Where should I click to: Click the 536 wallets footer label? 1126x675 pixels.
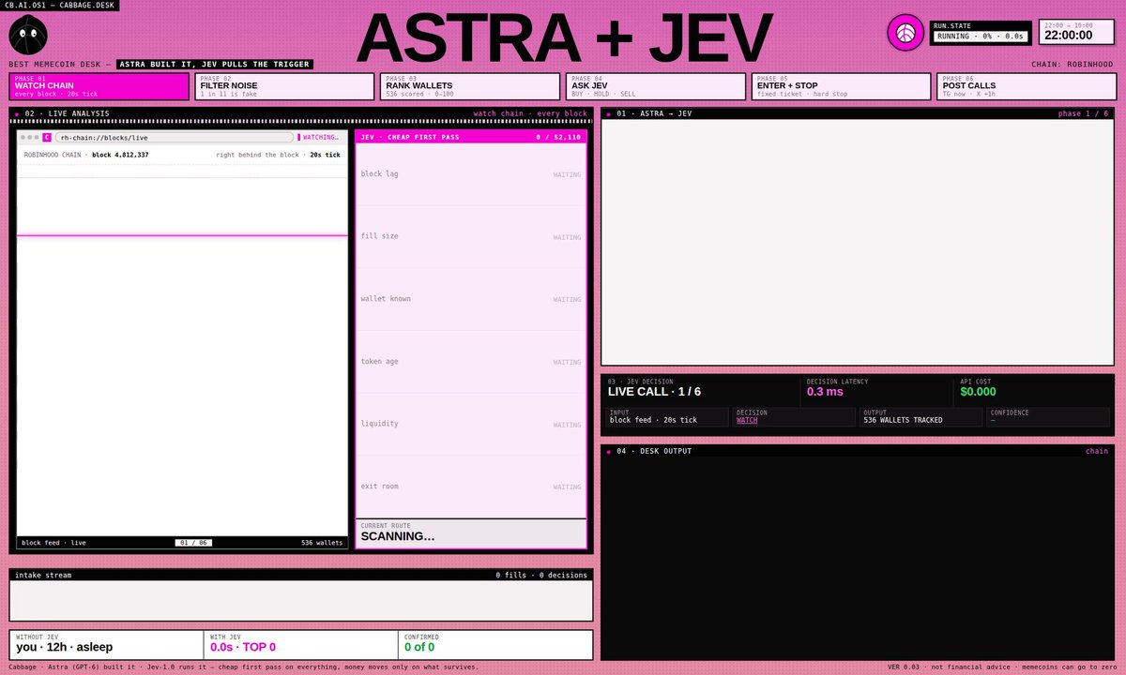(x=322, y=543)
